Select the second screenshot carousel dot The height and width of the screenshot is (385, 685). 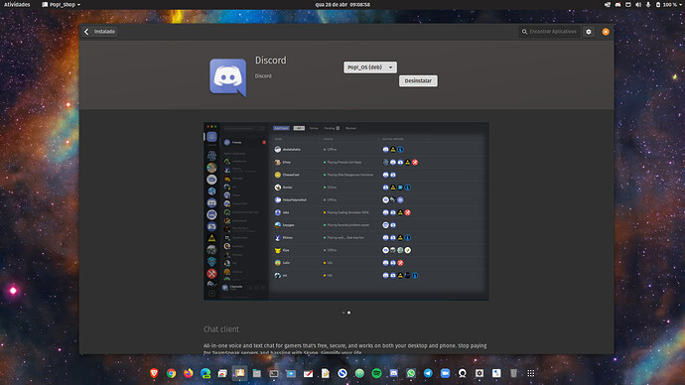coord(348,313)
